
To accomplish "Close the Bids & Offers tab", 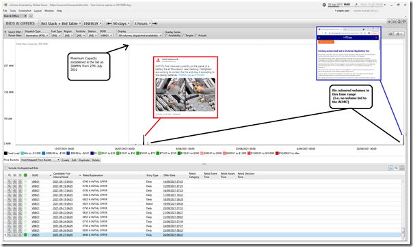I will point(25,16).
